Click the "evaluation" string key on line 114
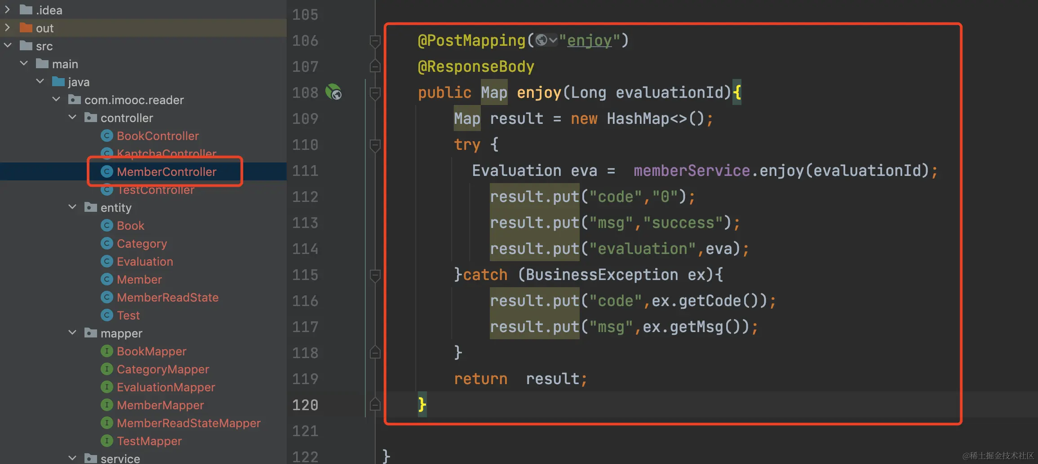The width and height of the screenshot is (1038, 464). click(x=643, y=249)
